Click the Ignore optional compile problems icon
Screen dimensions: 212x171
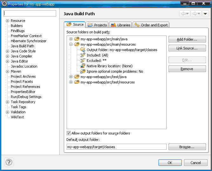83,71
